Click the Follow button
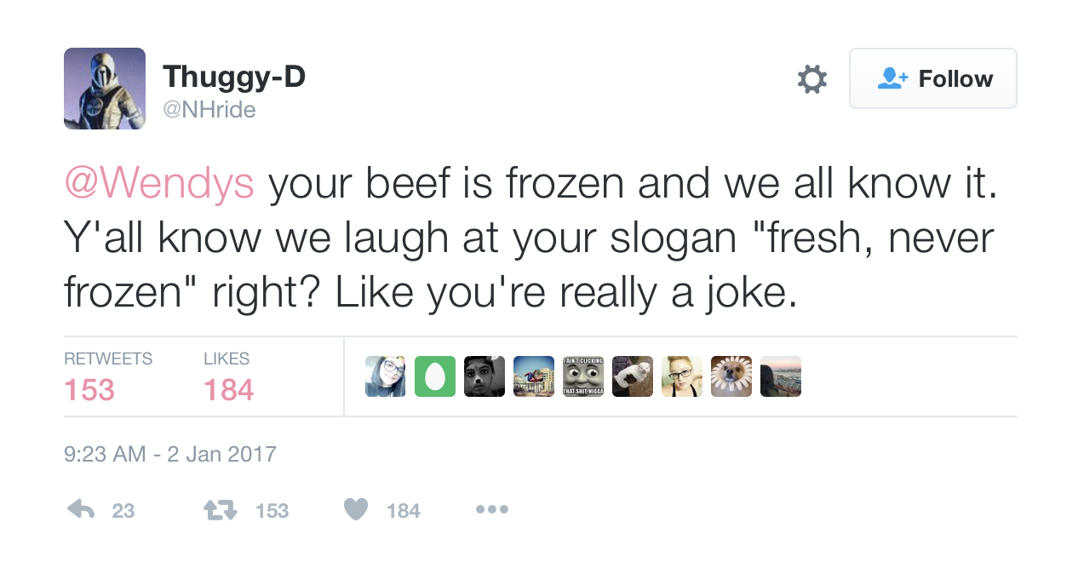This screenshot has height=574, width=1078. pos(932,78)
